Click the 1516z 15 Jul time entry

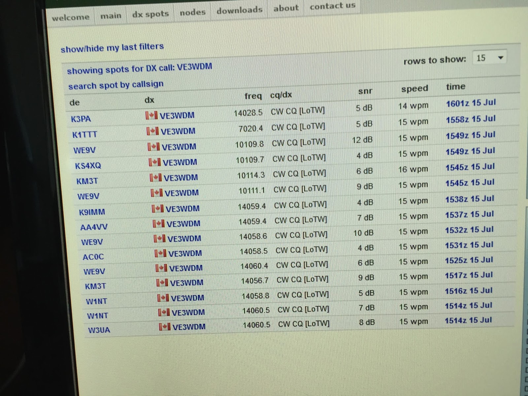click(469, 291)
